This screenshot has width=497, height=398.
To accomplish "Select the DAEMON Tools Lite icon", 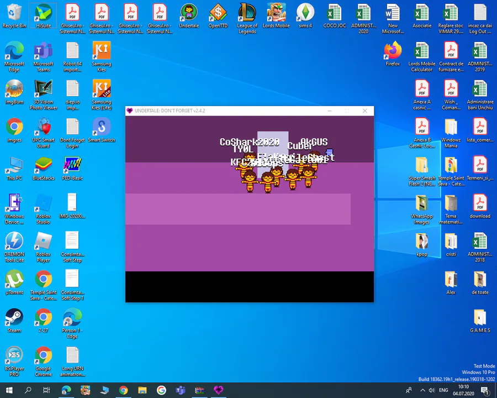I will (x=14, y=247).
